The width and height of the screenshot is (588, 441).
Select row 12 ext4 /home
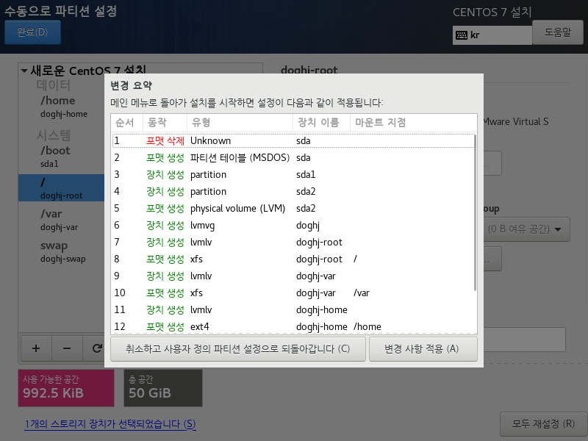pyautogui.click(x=293, y=326)
